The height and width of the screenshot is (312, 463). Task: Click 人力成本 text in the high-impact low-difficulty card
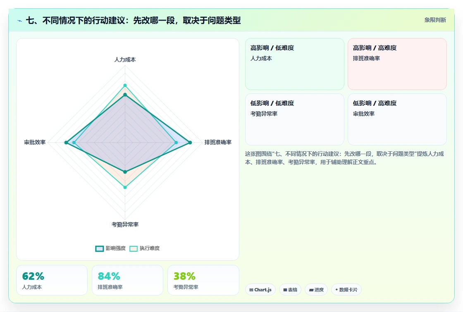(261, 58)
